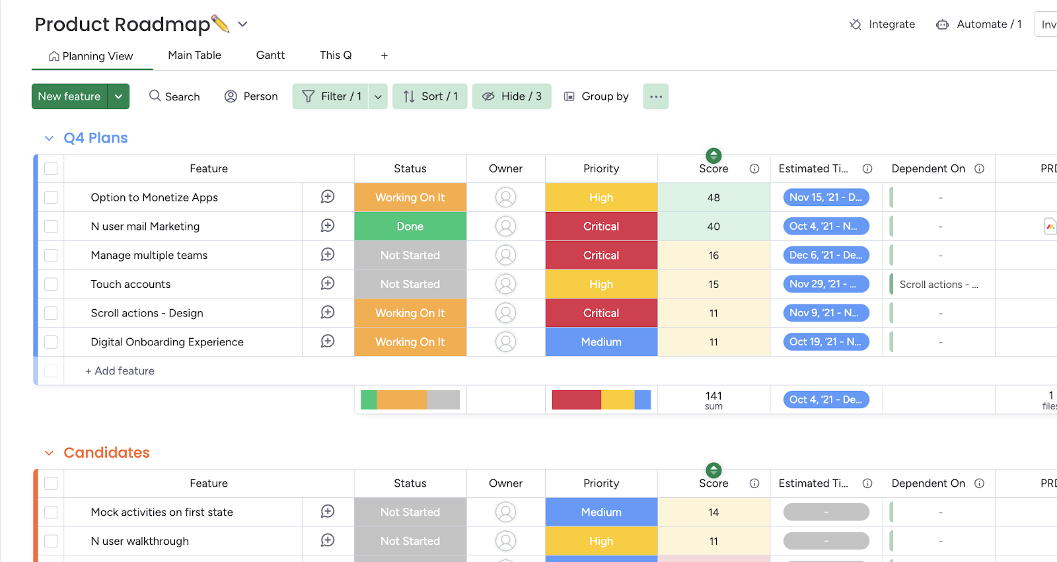This screenshot has width=1057, height=562.
Task: Click Add feature in Q4 Plans
Action: 120,371
